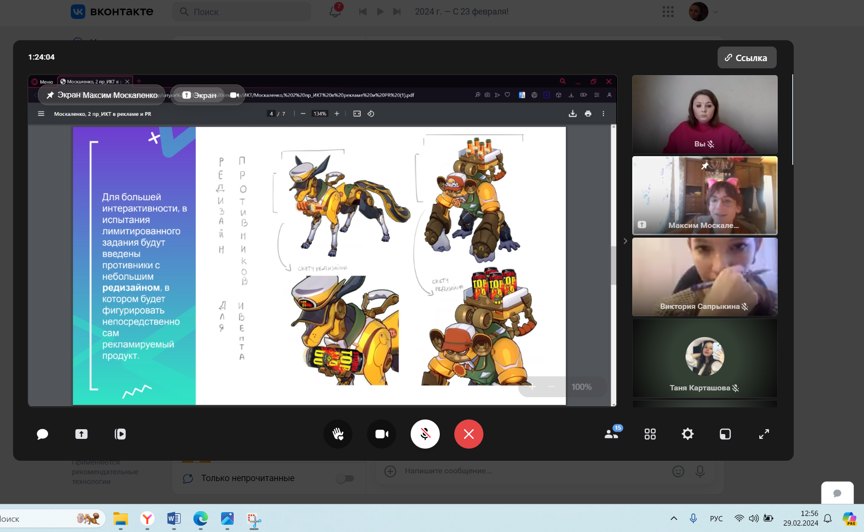Raise your hand in the call
This screenshot has width=864, height=532.
(x=338, y=434)
